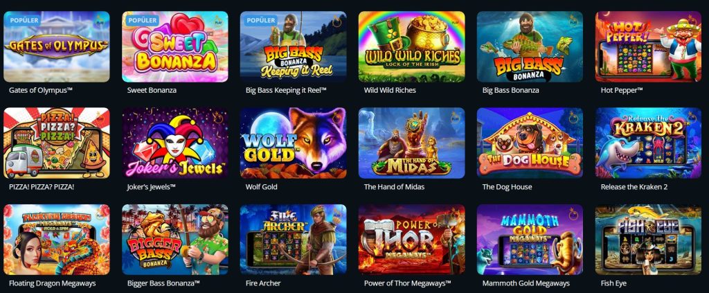Click the Floating Dragon Megaways title link
The height and width of the screenshot is (293, 709).
pos(53,283)
